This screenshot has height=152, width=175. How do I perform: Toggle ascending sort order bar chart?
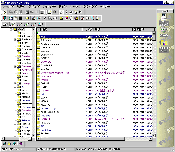coord(49,12)
